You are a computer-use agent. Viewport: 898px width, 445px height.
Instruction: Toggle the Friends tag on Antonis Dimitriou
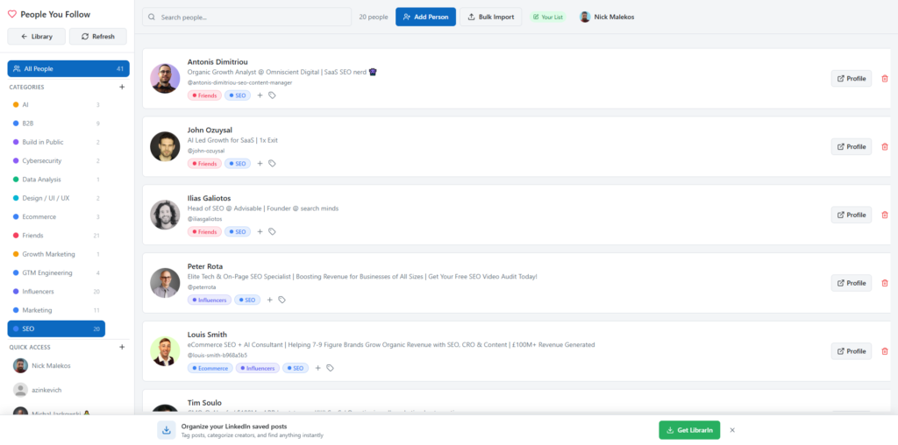(204, 95)
